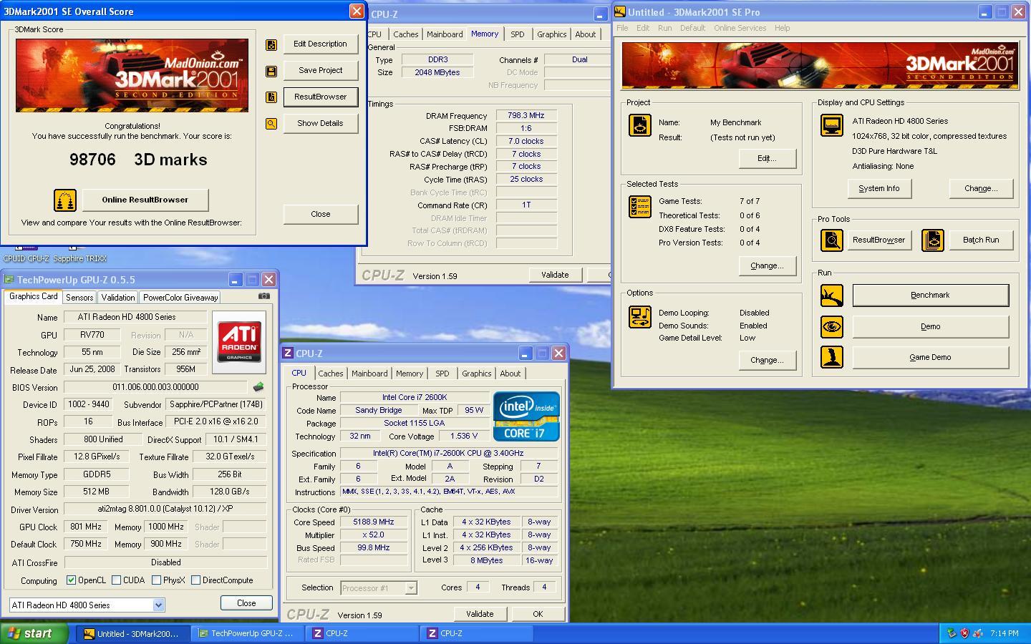Select TechPowerUp GPU-Z taskbar item
This screenshot has height=644, width=1031.
248,633
